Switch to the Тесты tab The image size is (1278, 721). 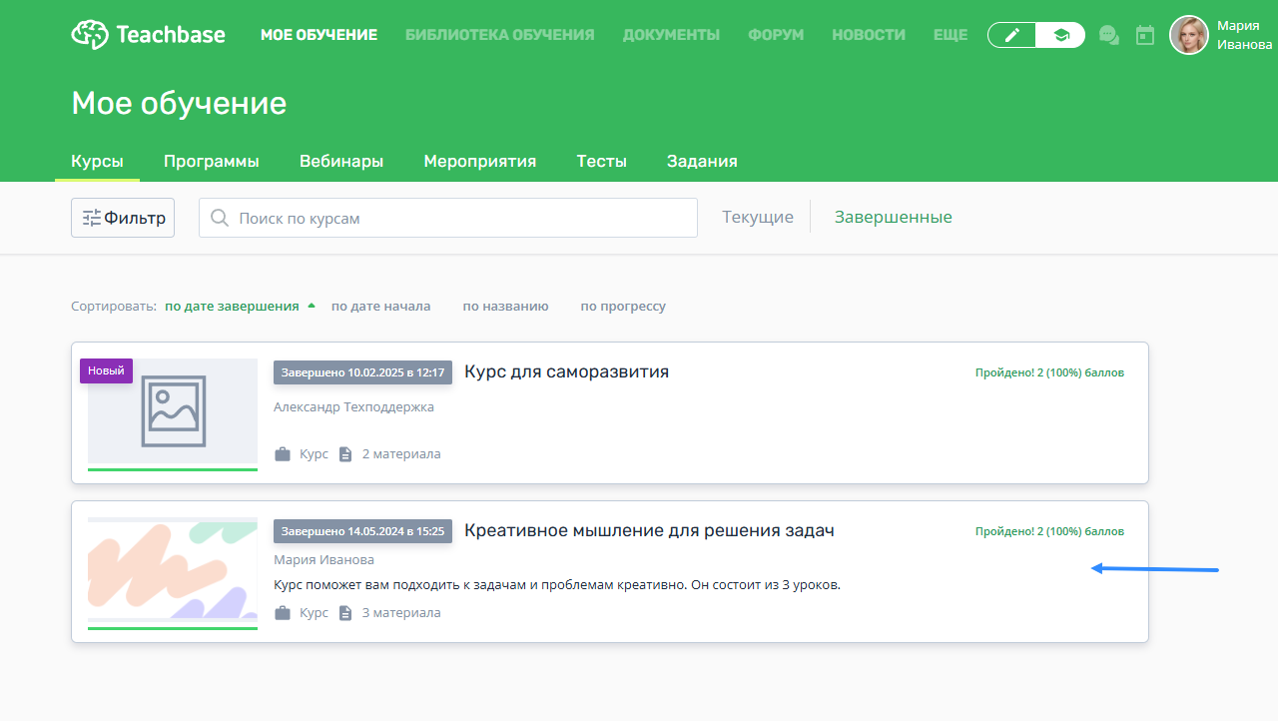(x=602, y=161)
